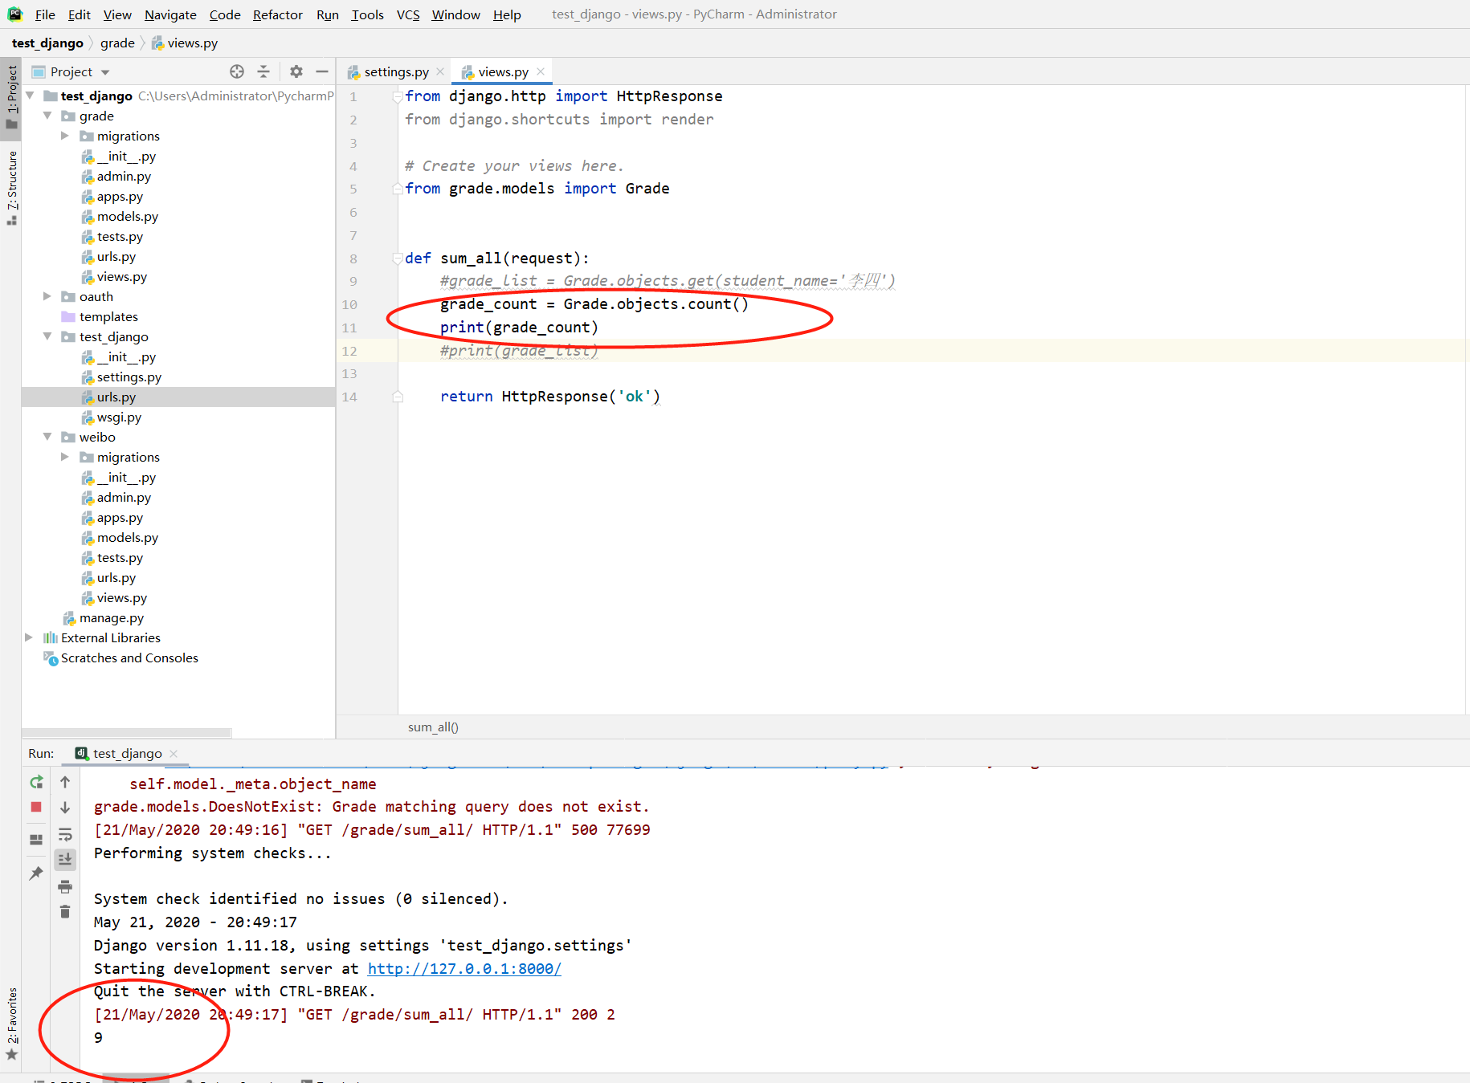1470x1083 pixels.
Task: Click sum_all() breadcrumb below editor
Action: [433, 727]
